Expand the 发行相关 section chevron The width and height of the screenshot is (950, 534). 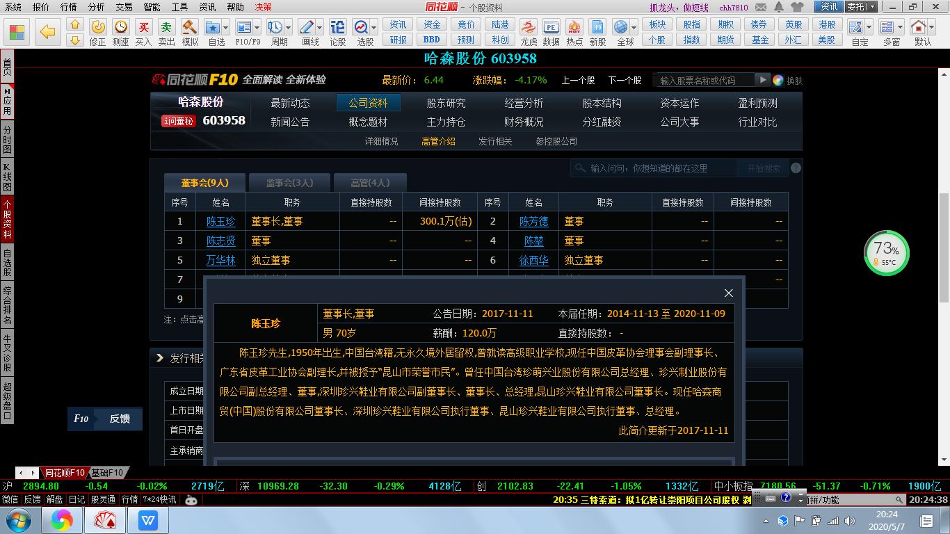(159, 358)
